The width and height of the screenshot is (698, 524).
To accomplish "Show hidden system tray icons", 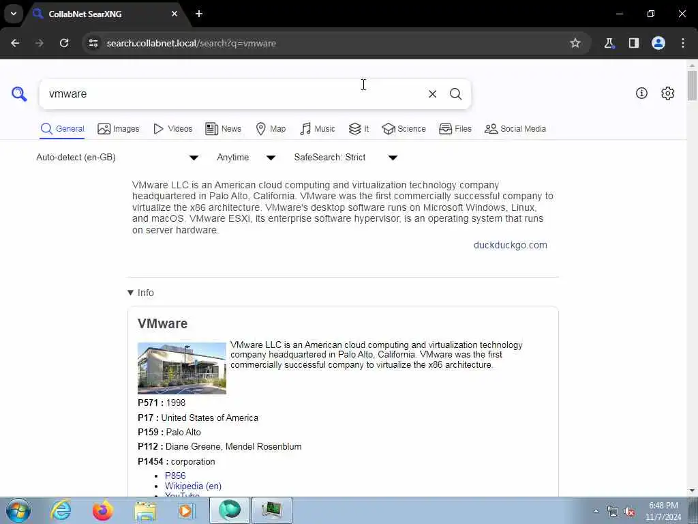I will pyautogui.click(x=596, y=511).
